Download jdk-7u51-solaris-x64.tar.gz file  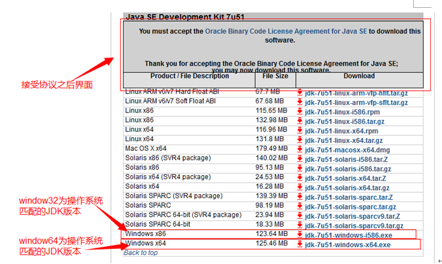point(347,188)
